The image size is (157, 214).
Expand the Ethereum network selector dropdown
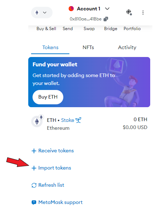point(42,13)
